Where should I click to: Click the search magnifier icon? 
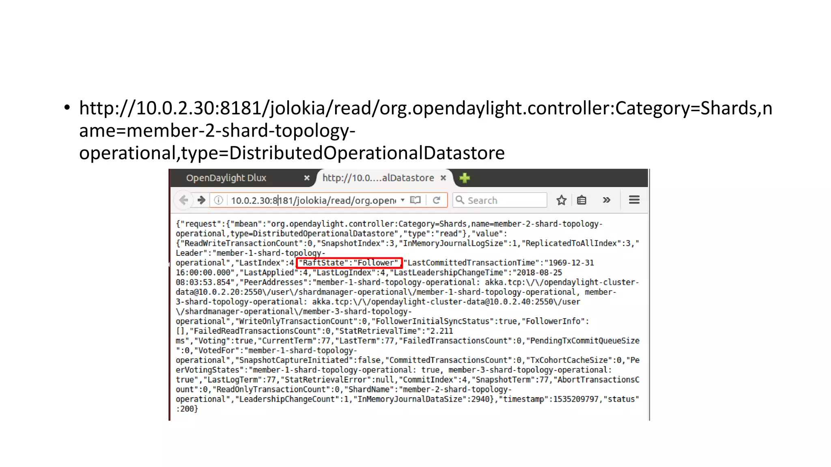click(460, 200)
